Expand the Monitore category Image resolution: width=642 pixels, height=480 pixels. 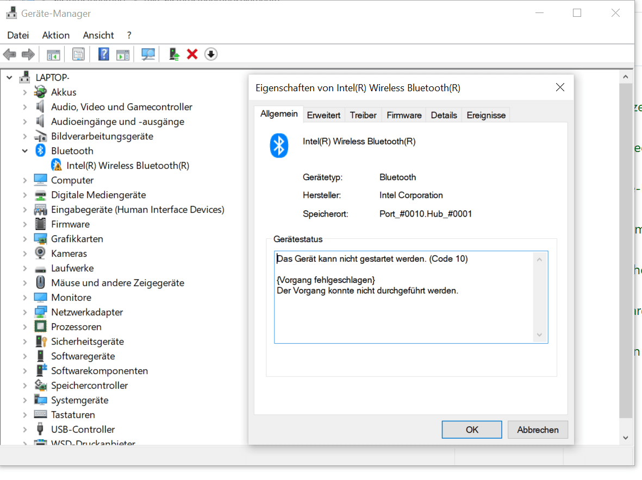[24, 297]
